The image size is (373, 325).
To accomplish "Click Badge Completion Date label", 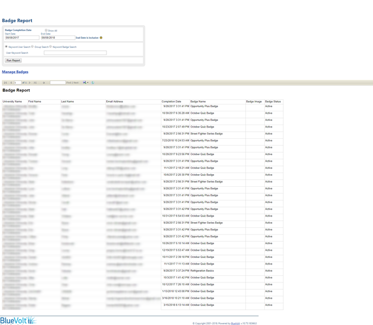I will click(x=18, y=31).
